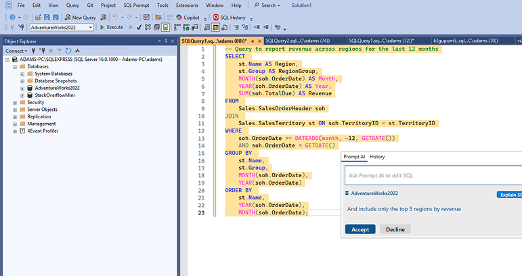Image resolution: width=522 pixels, height=276 pixels.
Task: Click the Activity Monitor icon in Object Explorer
Action: tap(77, 51)
